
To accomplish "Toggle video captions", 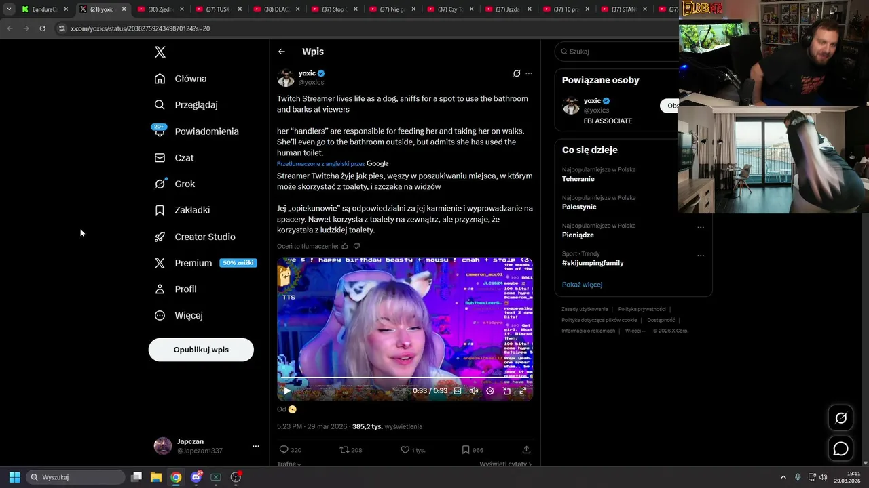I will pyautogui.click(x=458, y=391).
